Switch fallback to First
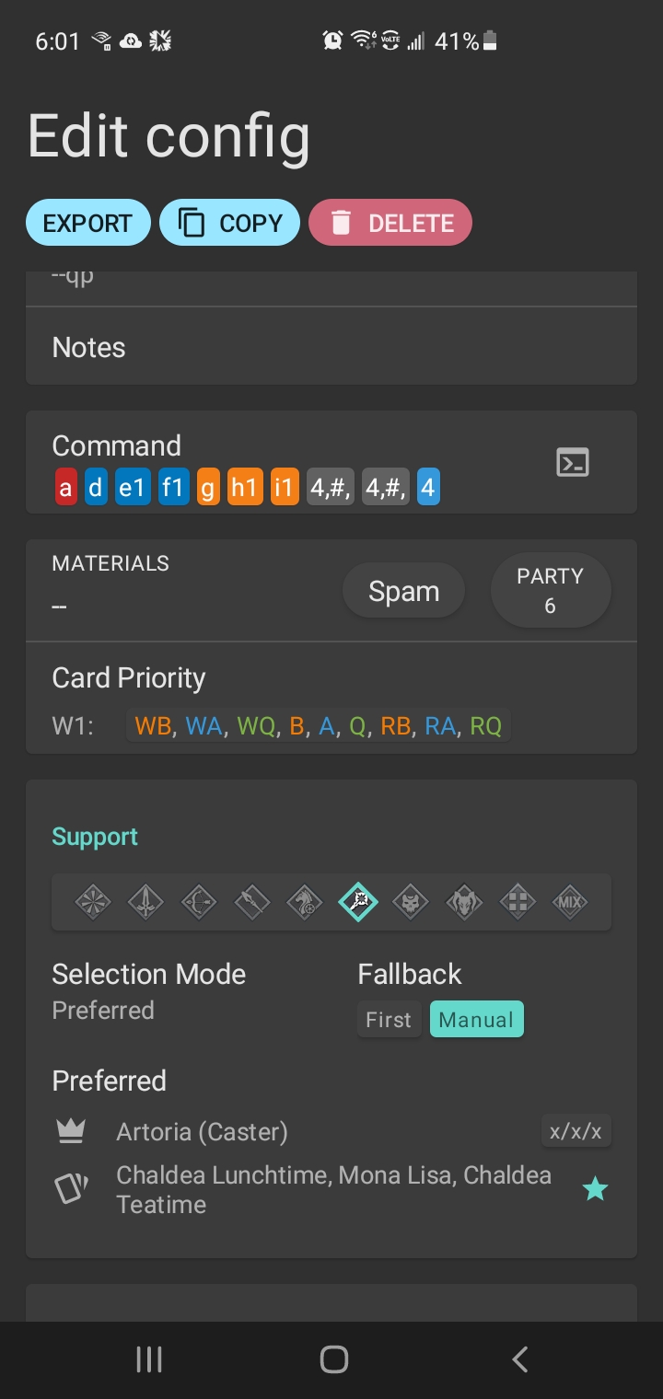The image size is (663, 1399). click(x=389, y=1019)
